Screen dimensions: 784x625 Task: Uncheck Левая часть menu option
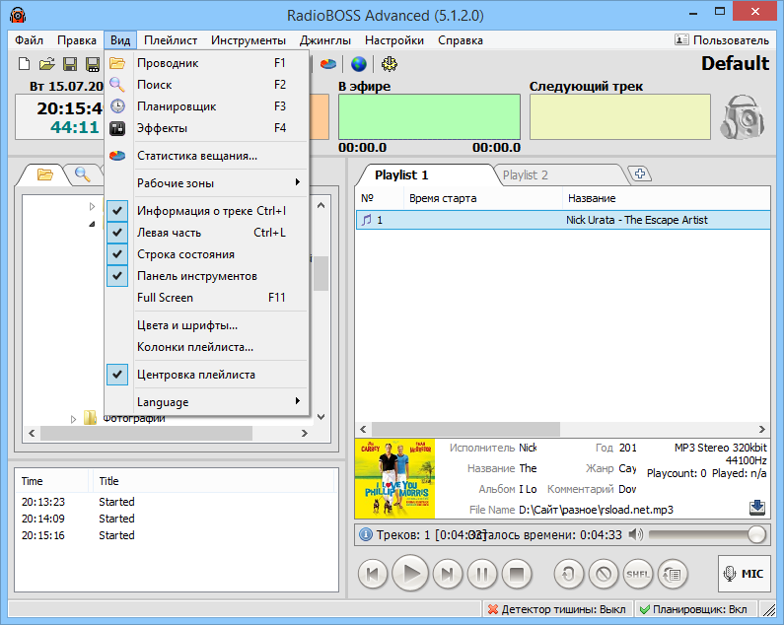[206, 233]
